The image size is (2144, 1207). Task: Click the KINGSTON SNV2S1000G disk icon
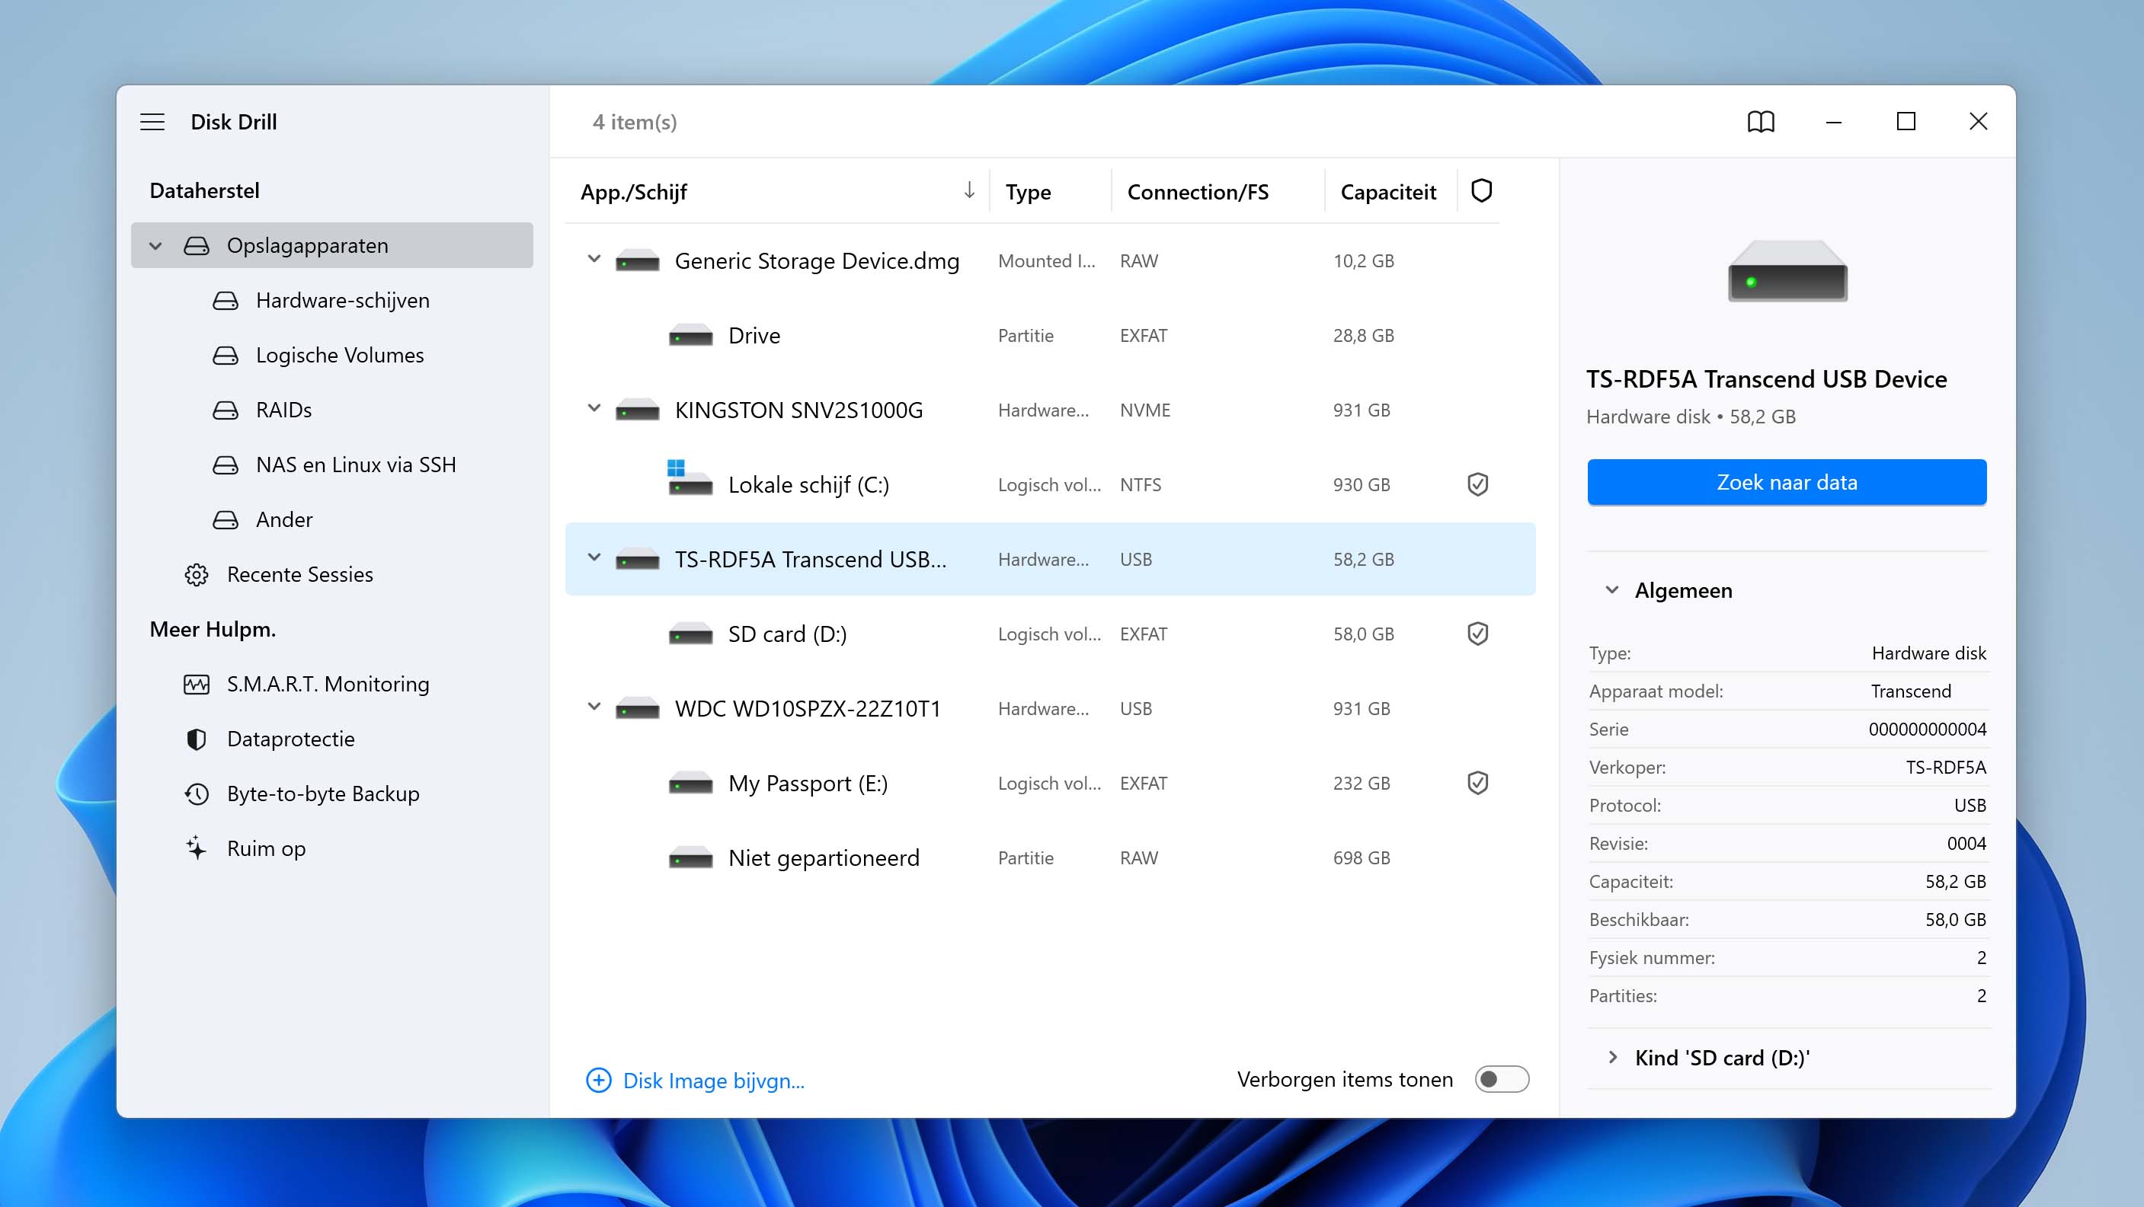pos(638,410)
